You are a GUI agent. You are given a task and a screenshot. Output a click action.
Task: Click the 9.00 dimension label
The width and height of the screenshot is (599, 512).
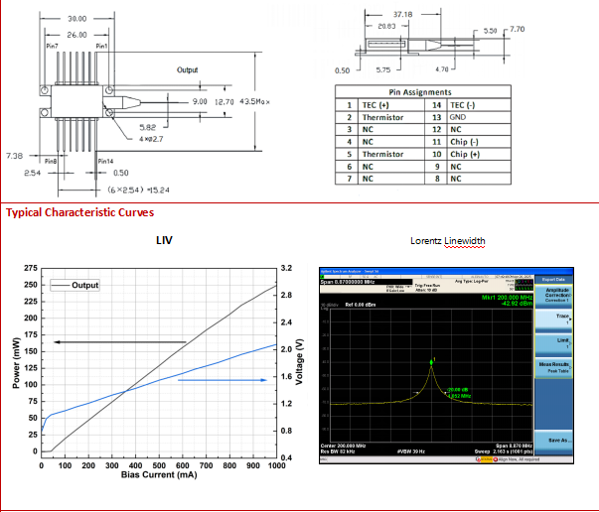tap(200, 102)
